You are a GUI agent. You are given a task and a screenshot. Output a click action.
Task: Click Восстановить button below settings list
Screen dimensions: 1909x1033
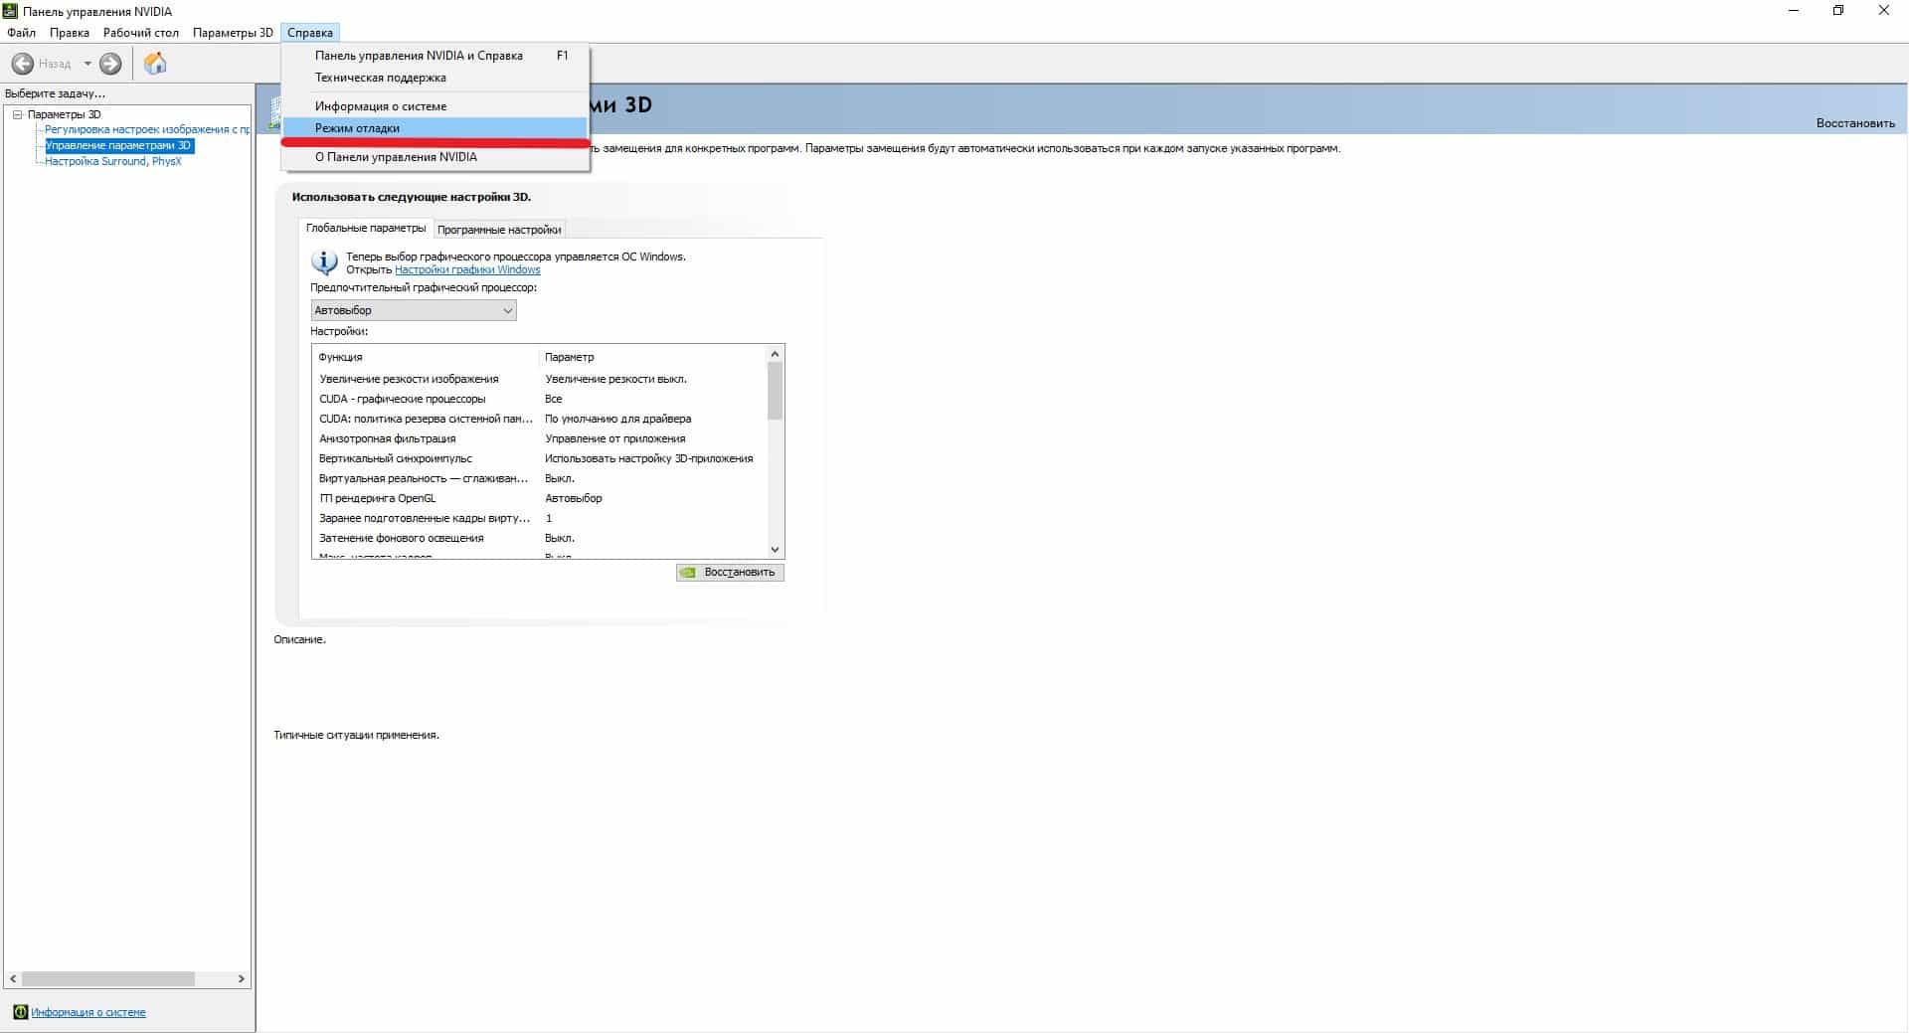(x=730, y=573)
